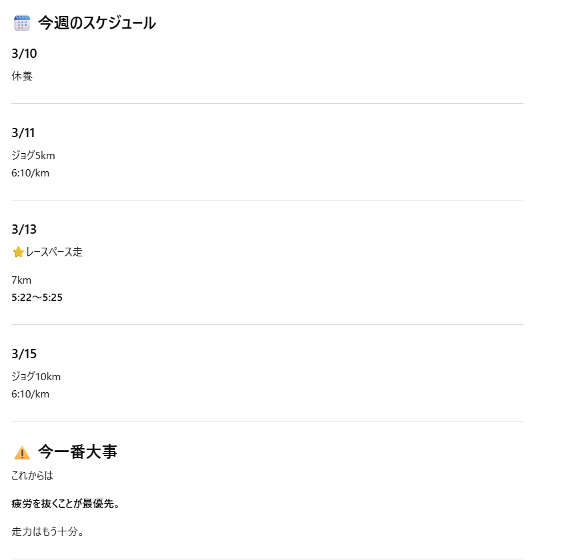Click the calendar emoji icon

[x=22, y=23]
